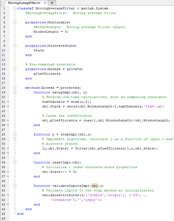Click the highlighted obj argument in validateInputsImpl
Viewport: 174px width, 221px height.
point(95,186)
